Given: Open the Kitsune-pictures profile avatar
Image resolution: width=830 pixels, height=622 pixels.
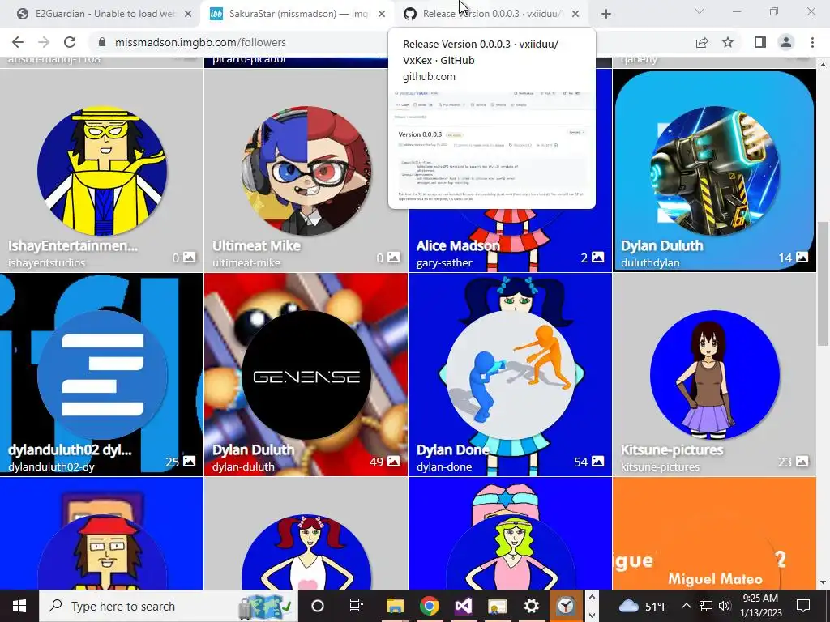Looking at the screenshot, I should click(x=715, y=375).
